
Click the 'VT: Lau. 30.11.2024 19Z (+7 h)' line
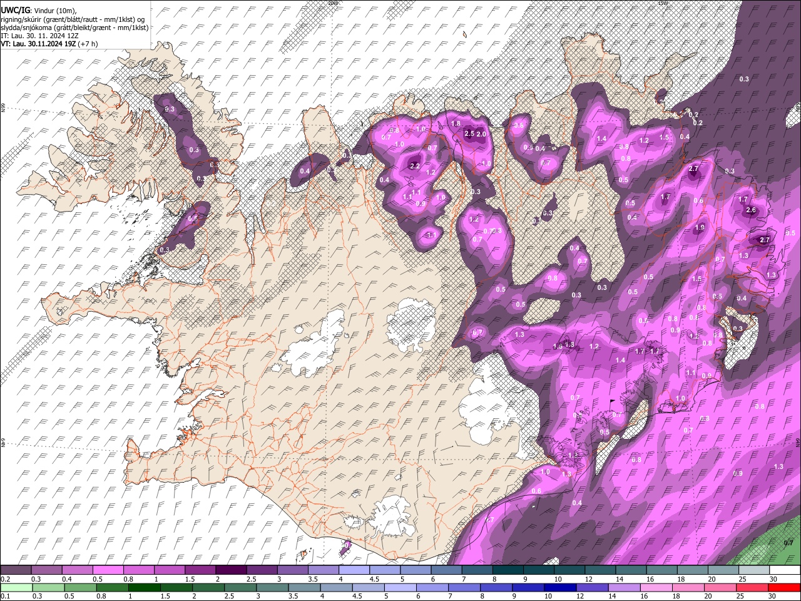(49, 44)
